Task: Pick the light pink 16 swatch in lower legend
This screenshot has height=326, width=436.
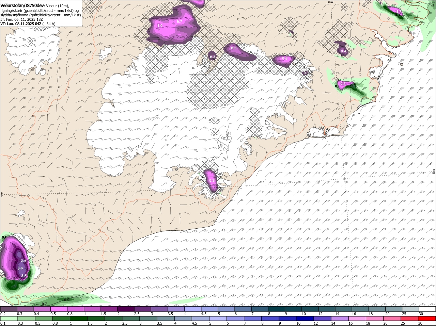Action: click(x=357, y=318)
